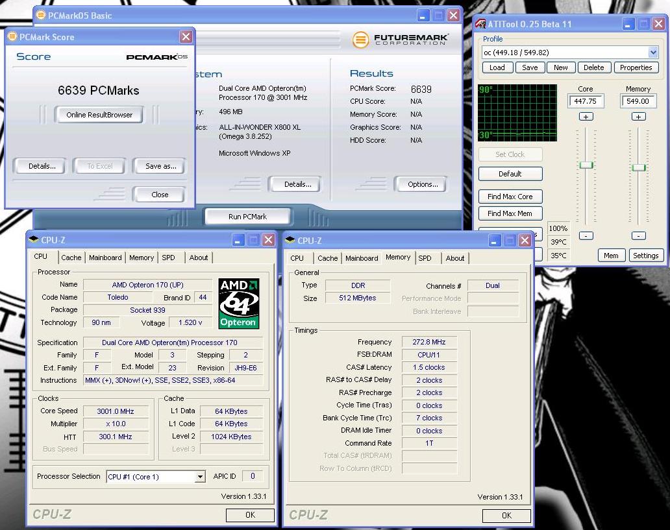
Task: Delete the ATITool profile
Action: (594, 67)
